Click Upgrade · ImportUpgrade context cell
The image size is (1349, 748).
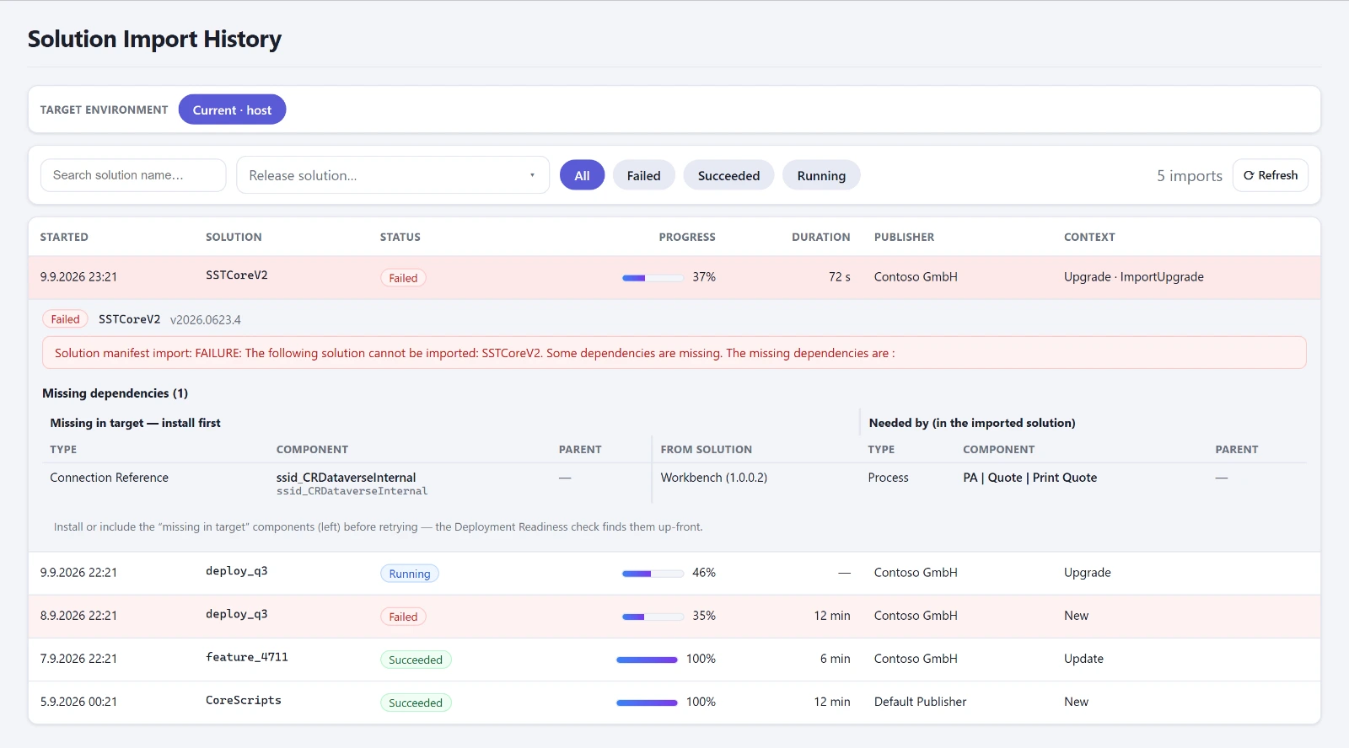[x=1133, y=277]
